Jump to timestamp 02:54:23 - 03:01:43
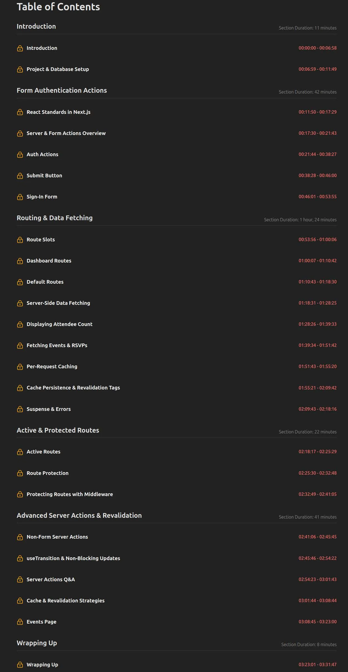This screenshot has height=672, width=348. pos(317,579)
